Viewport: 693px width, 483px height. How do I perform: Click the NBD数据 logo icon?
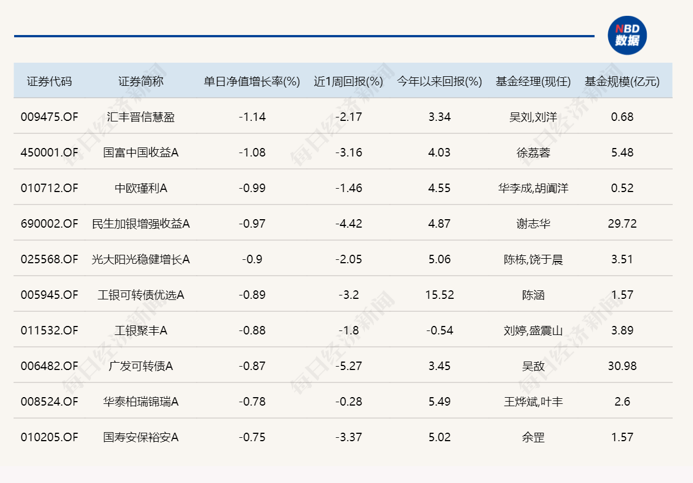627,36
